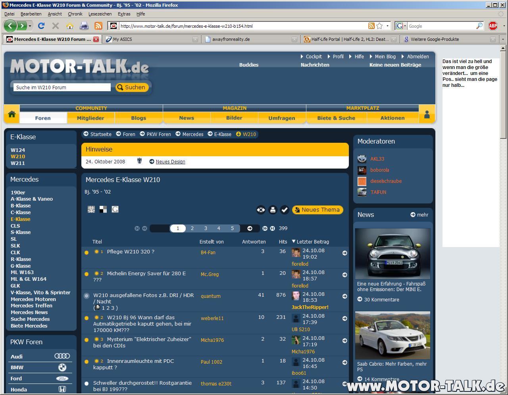508x395 pixels.
Task: Click the MINI E news thumbnail
Action: click(393, 253)
